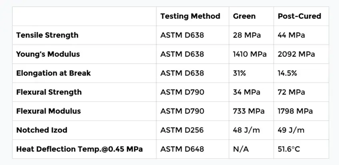Click the Post-Cured column header
339x165 pixels.
point(299,16)
